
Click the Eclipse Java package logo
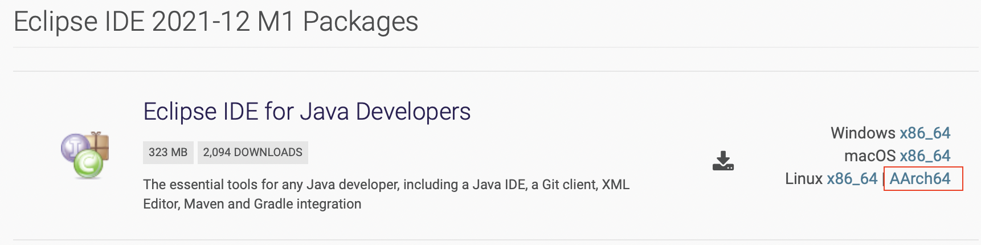[x=85, y=155]
